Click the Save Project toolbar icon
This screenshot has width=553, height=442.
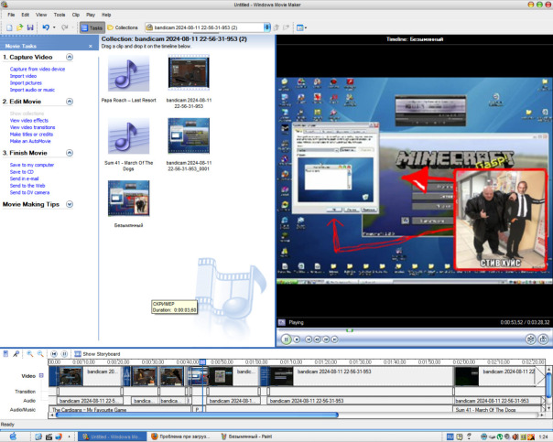29,27
